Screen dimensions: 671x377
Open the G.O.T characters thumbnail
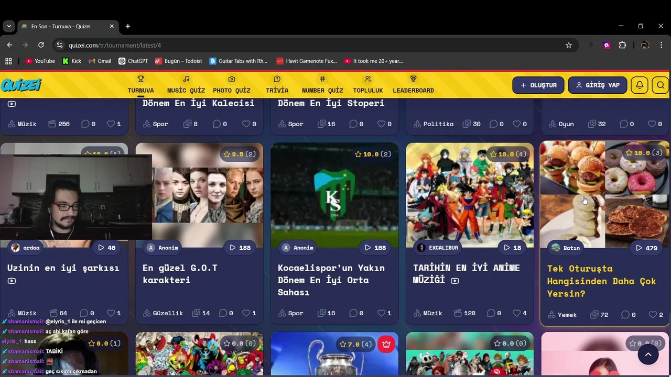[208, 195]
